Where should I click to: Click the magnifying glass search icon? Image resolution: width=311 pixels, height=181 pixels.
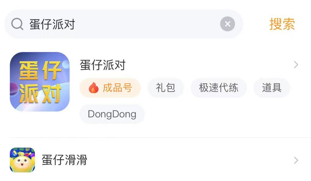(x=17, y=24)
